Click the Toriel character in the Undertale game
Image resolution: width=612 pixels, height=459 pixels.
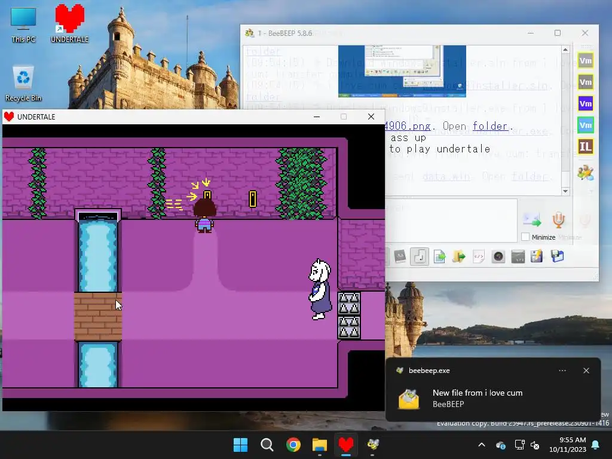coord(320,289)
